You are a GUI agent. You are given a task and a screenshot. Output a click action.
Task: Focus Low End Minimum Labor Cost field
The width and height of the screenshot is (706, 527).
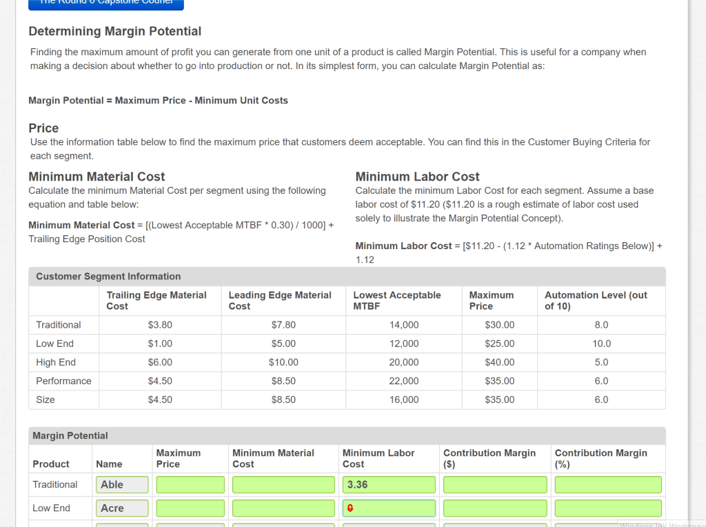(389, 508)
